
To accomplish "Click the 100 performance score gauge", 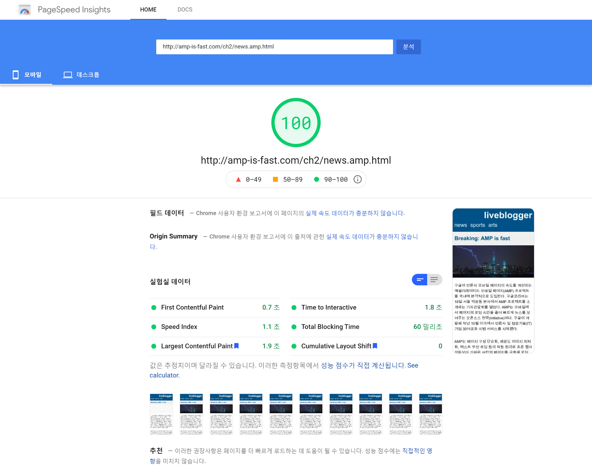I will [296, 123].
